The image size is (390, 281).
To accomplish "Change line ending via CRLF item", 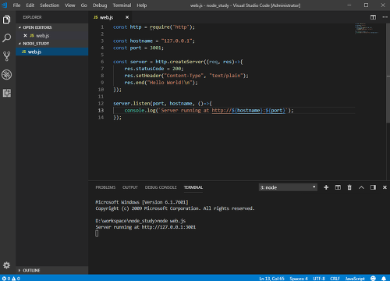I will click(x=335, y=279).
